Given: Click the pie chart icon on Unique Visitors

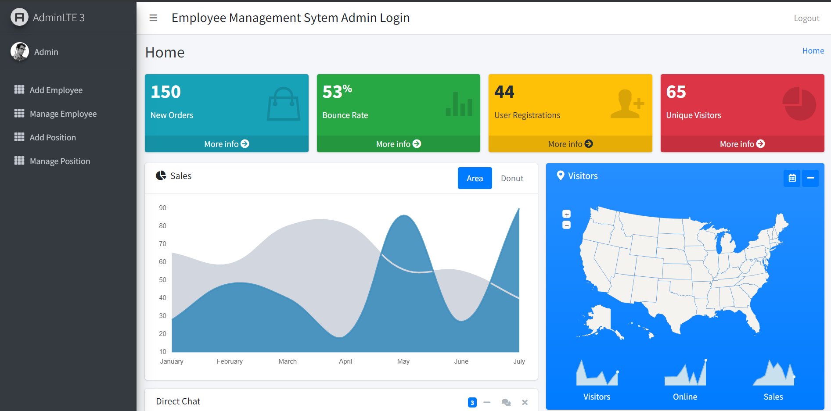Looking at the screenshot, I should coord(799,104).
